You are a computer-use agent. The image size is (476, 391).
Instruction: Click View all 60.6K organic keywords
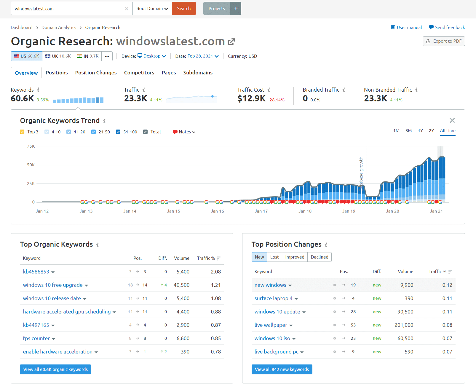55,369
